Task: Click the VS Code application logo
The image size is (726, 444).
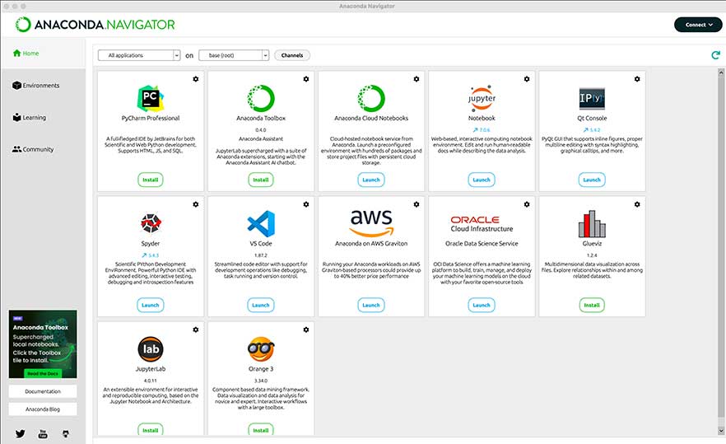Action: click(x=261, y=223)
